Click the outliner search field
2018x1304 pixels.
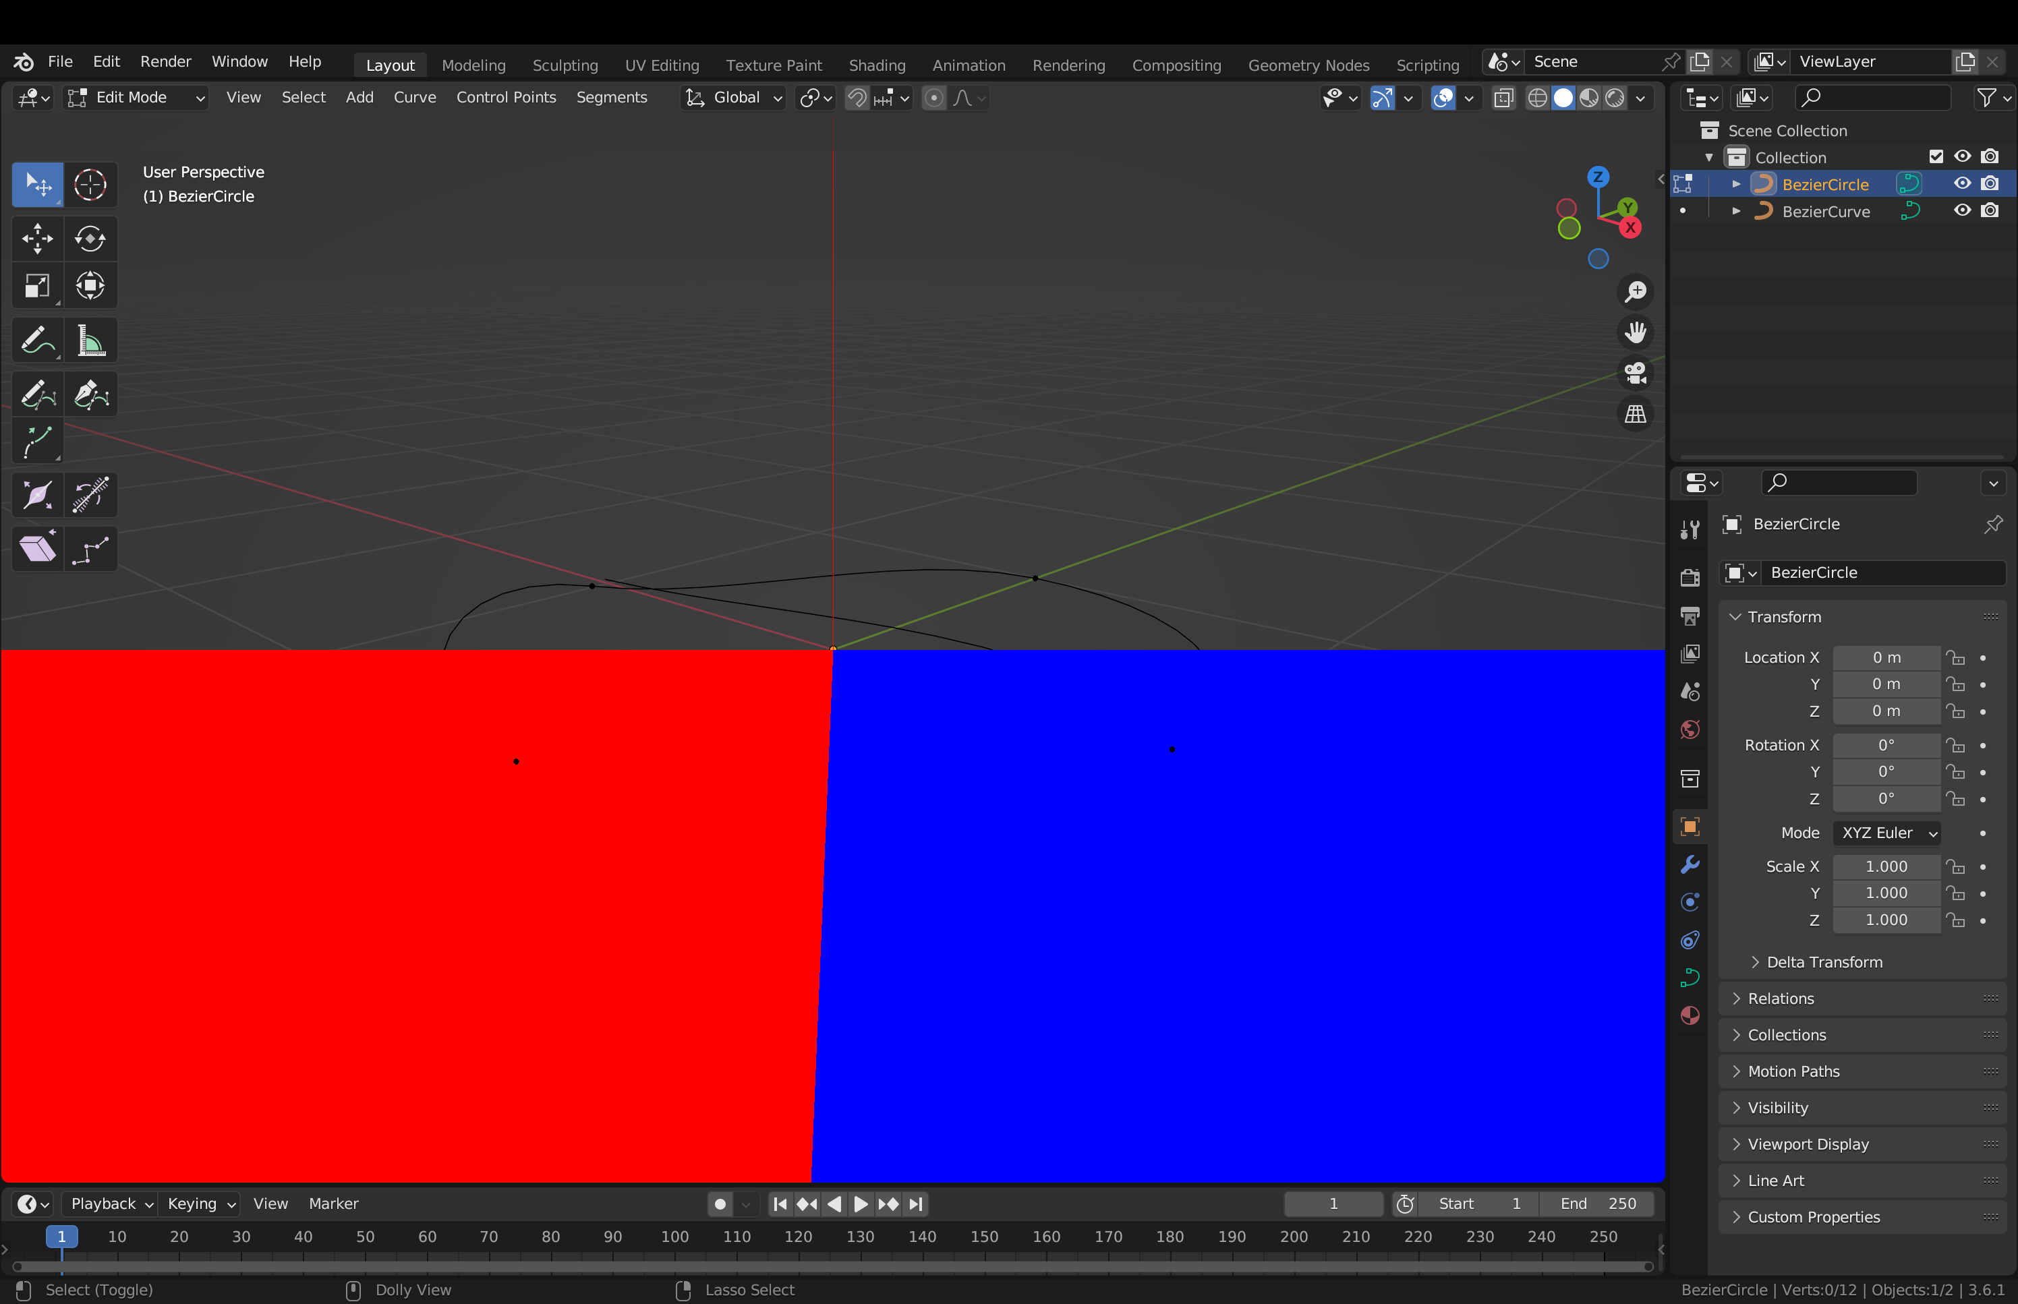coord(1872,98)
